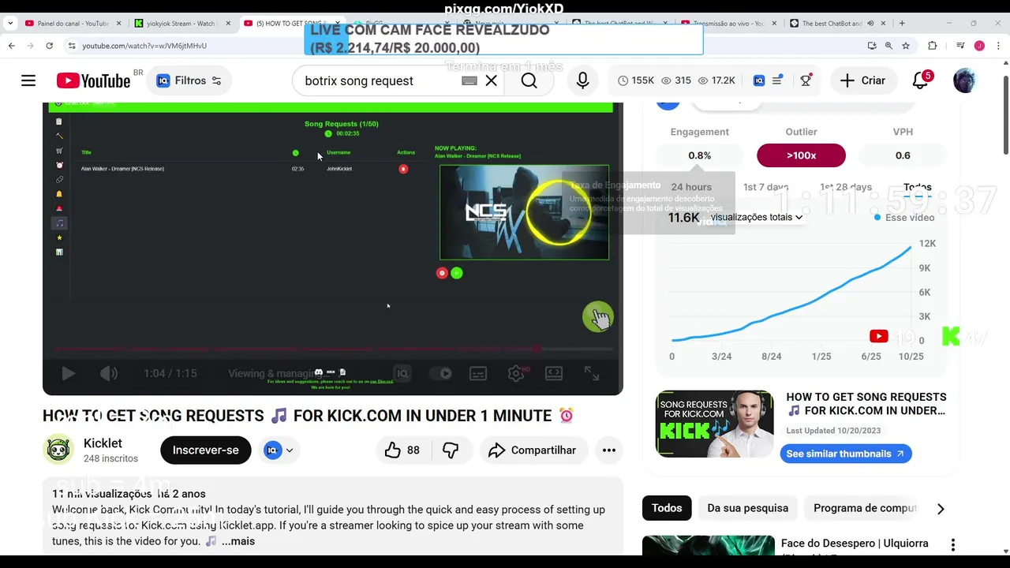Switch to theater mode
Image resolution: width=1010 pixels, height=568 pixels.
(x=554, y=374)
